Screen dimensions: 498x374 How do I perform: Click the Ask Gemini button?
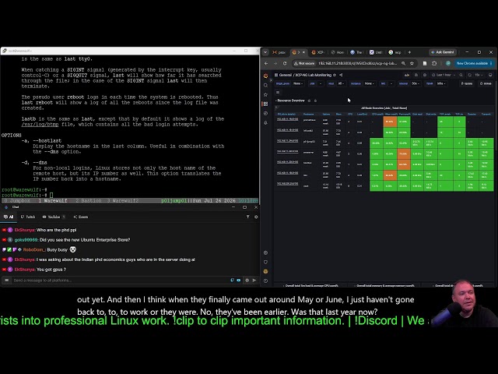(443, 52)
